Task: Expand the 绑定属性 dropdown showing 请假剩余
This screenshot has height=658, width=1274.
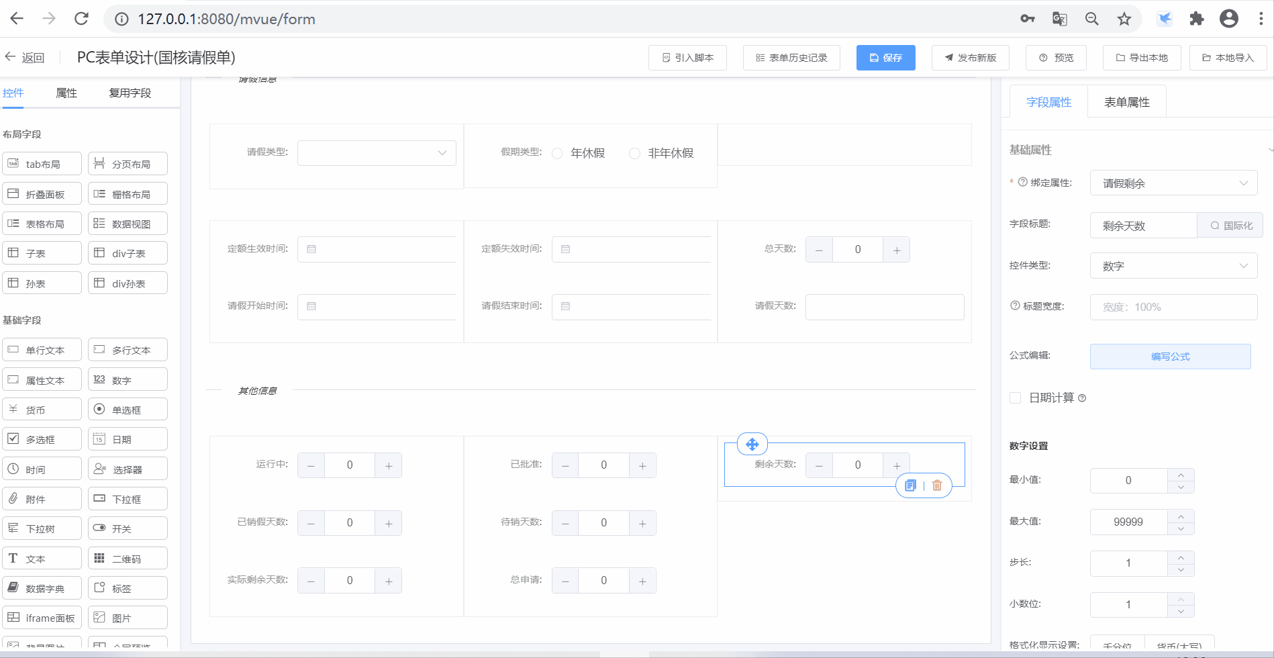Action: (x=1173, y=183)
